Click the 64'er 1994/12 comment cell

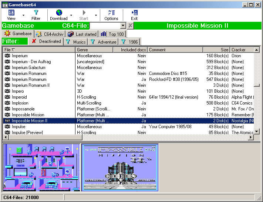173,97
